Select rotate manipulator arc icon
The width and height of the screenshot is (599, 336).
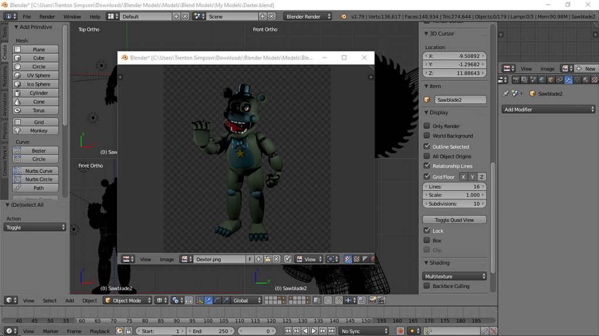[x=217, y=300]
